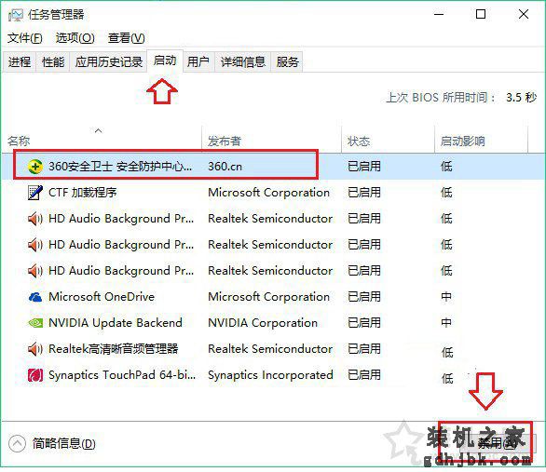
Task: Select the Synaptics TouchPad 64-bi... entry
Action: point(122,375)
